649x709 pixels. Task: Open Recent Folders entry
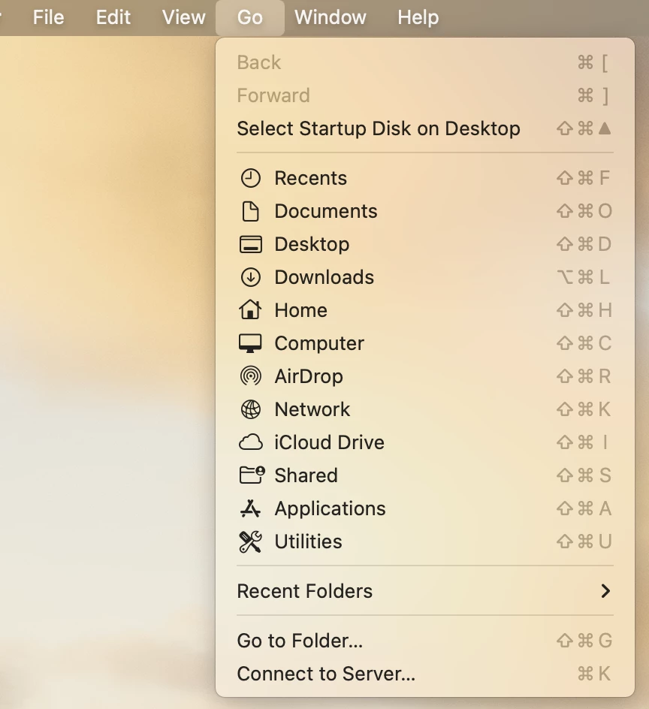click(x=424, y=591)
